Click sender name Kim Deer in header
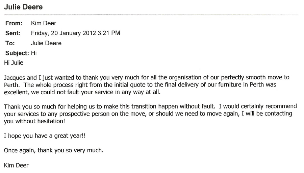The image size is (304, 173). [x=44, y=23]
